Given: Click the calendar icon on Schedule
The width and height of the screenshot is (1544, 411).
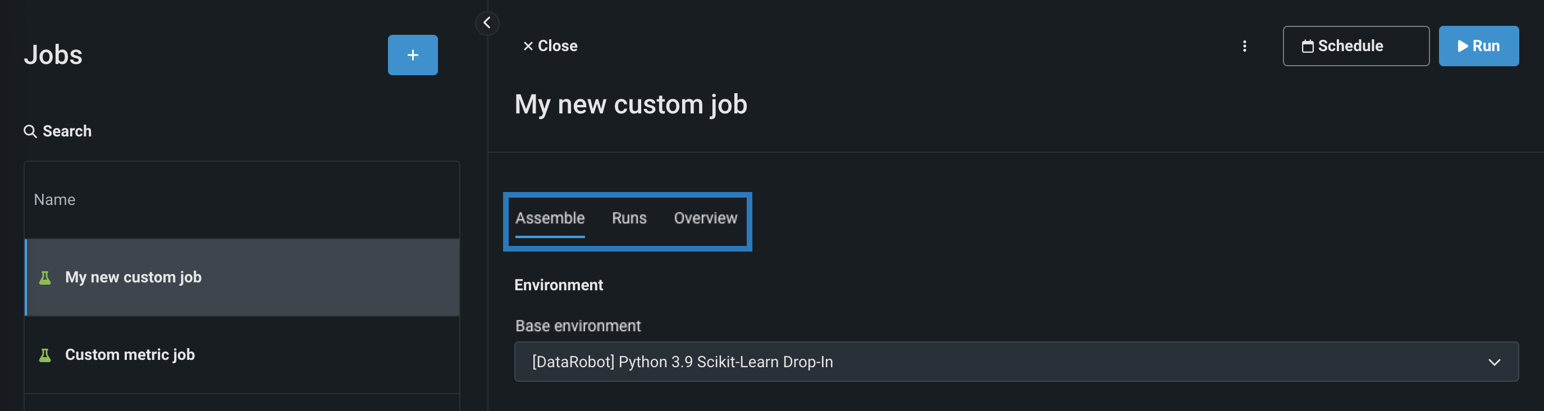Looking at the screenshot, I should coord(1307,46).
